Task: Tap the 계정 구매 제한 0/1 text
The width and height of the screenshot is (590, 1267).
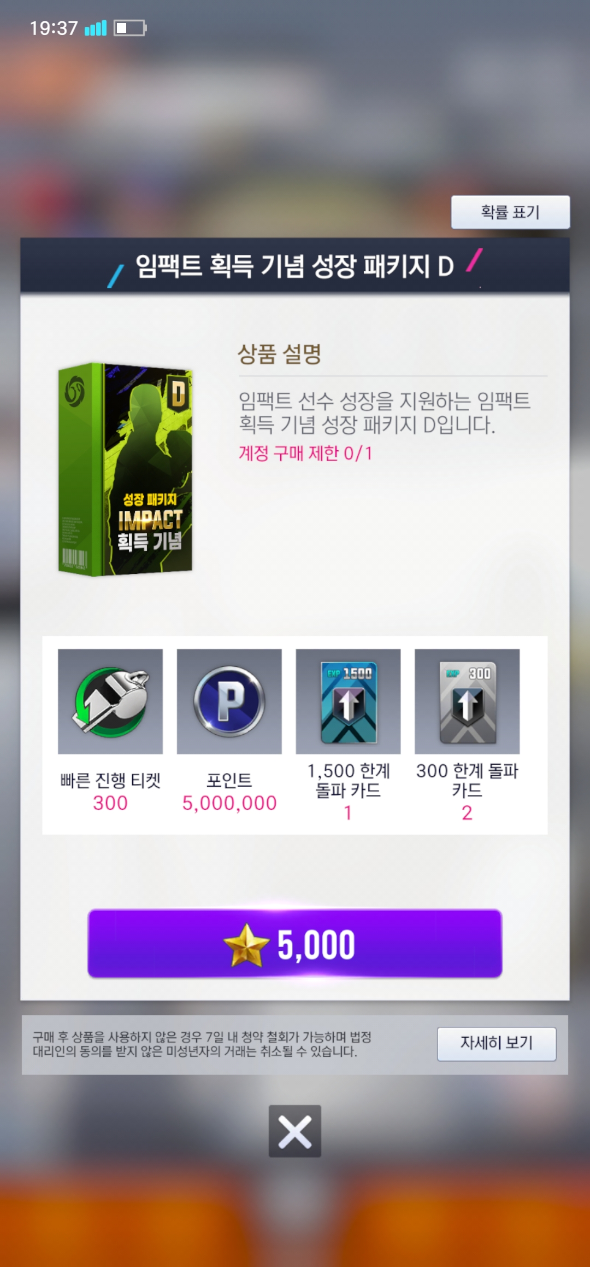Action: tap(305, 454)
